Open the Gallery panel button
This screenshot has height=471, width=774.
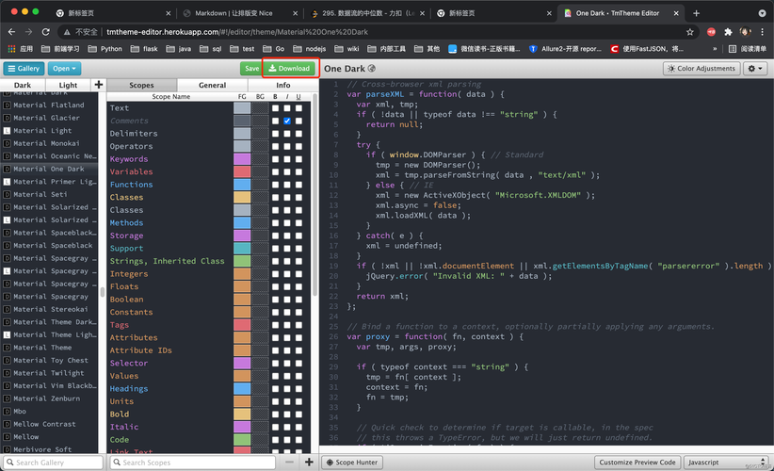click(x=24, y=69)
